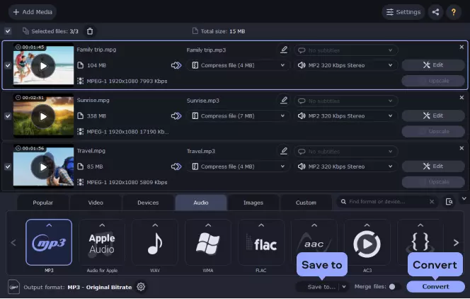Open the help question mark icon
The height and width of the screenshot is (299, 470).
(x=454, y=12)
